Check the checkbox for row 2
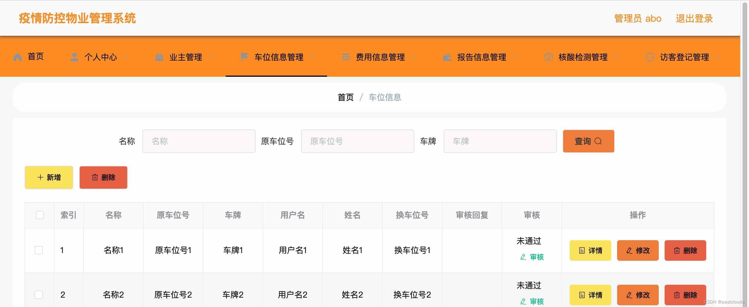The height and width of the screenshot is (307, 749). tap(39, 295)
